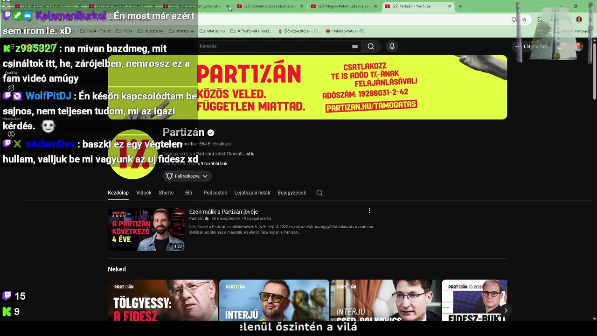This screenshot has height=336, width=597.
Task: Switch to the Videók tab
Action: pos(144,193)
